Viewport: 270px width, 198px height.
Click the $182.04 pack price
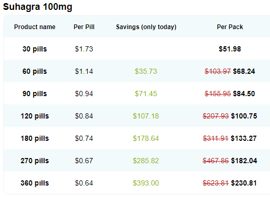244,161
